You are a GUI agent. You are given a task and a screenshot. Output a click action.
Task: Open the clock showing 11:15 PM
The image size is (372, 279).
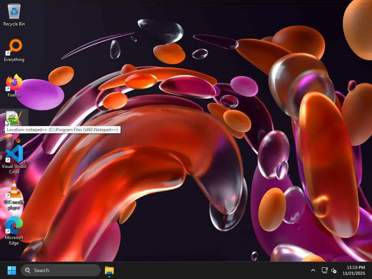354,270
